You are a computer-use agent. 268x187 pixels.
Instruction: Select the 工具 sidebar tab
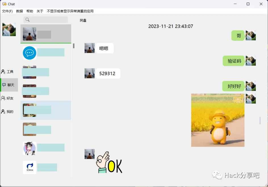pyautogui.click(x=9, y=72)
